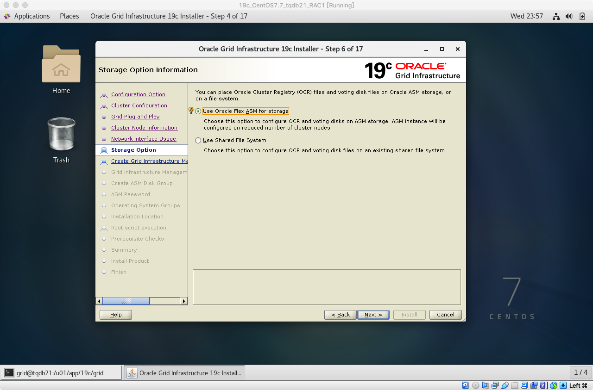Open the battery power icon
Screen dimensions: 593x390
click(582, 16)
